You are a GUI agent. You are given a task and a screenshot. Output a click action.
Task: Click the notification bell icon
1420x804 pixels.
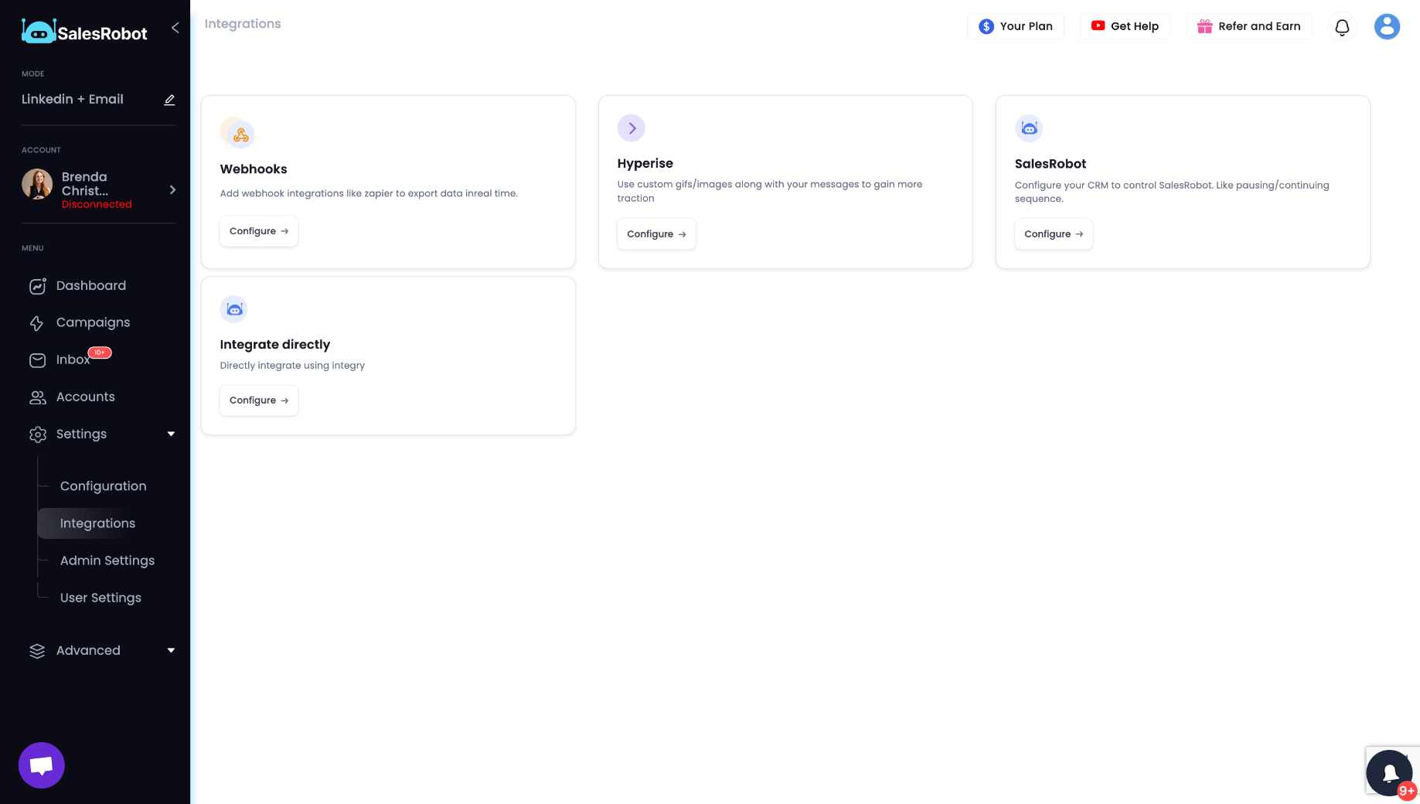click(1342, 26)
